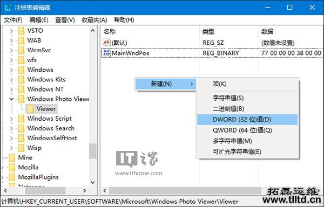The height and width of the screenshot is (207, 324).
Task: Select the MainWndPos value name
Action: pyautogui.click(x=130, y=53)
